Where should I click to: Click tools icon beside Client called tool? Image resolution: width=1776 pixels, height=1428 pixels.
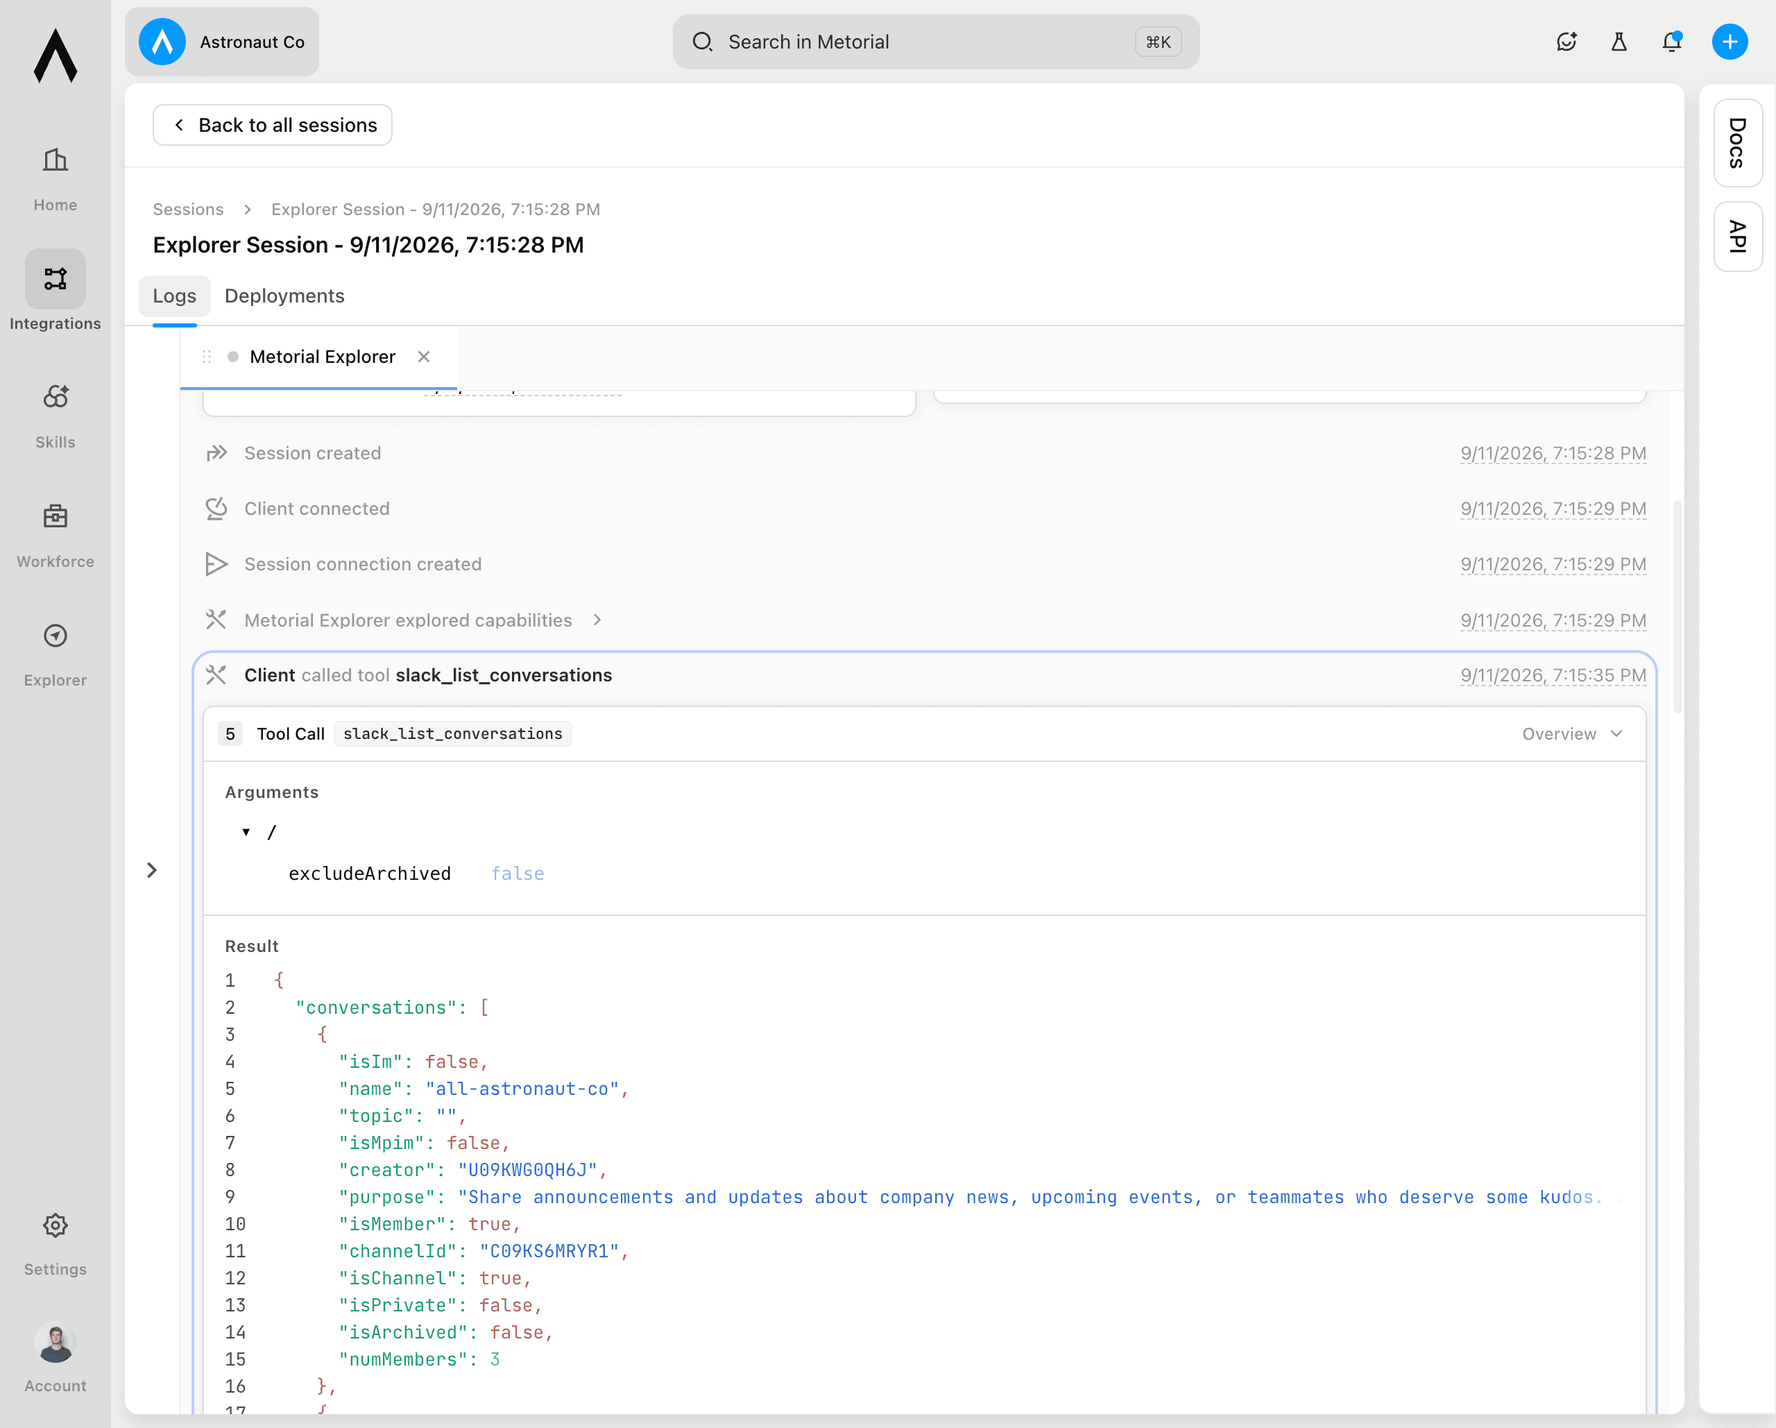click(216, 675)
